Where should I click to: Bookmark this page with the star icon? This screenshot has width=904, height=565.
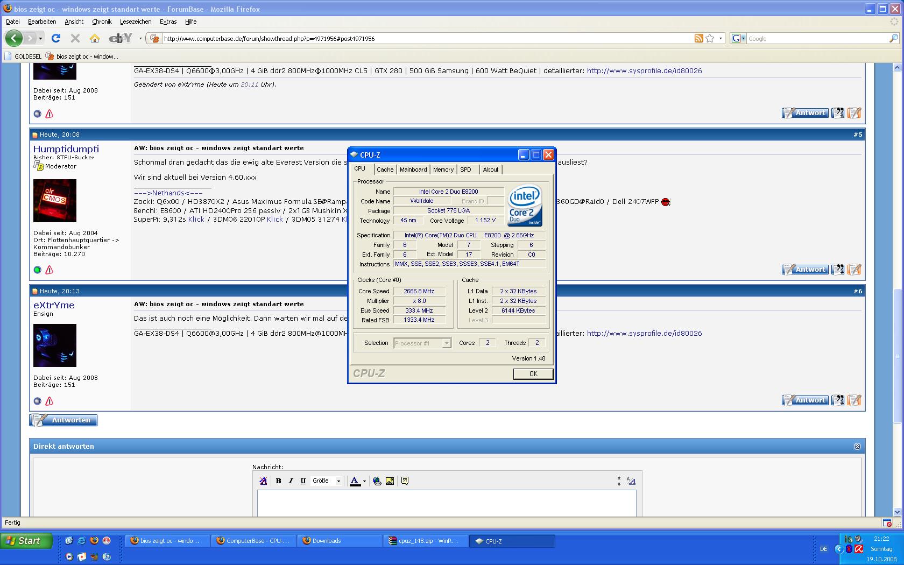710,38
